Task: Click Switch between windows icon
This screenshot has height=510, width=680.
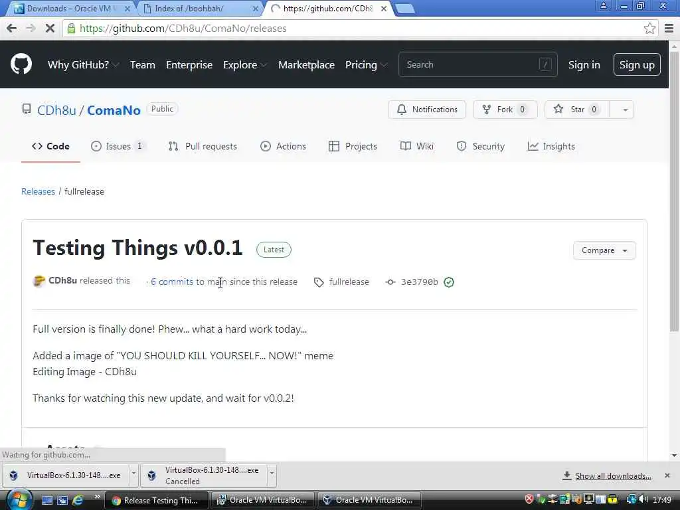Action: point(62,500)
